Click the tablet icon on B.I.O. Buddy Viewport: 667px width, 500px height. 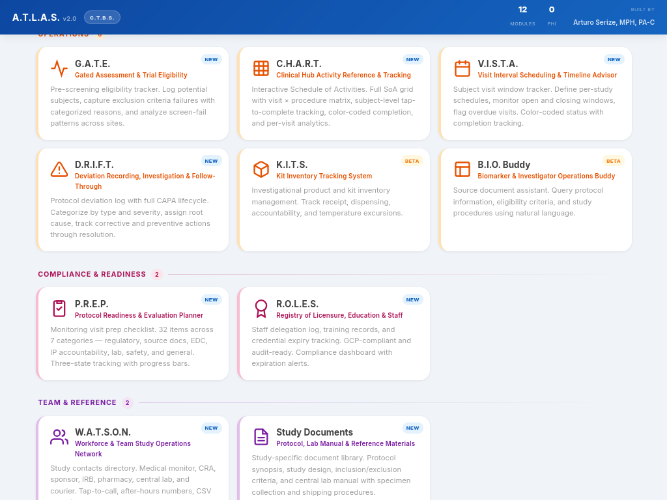pyautogui.click(x=462, y=169)
